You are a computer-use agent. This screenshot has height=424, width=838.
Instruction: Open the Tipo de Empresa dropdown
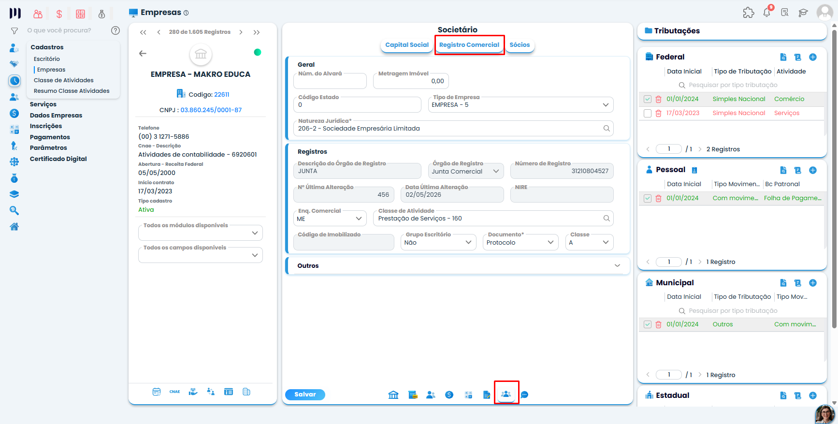pos(521,105)
